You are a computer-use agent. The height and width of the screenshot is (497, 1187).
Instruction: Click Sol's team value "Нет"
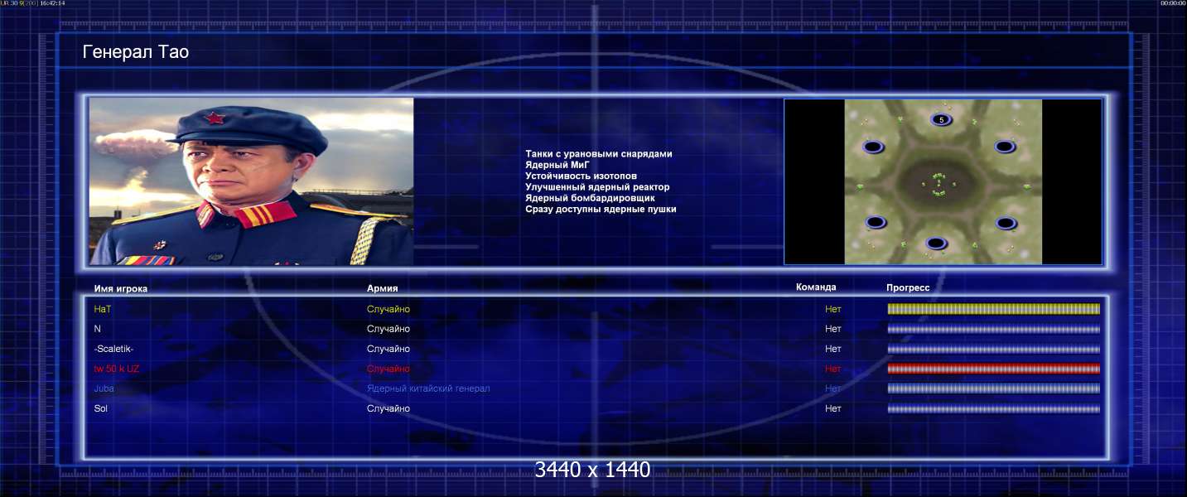pos(833,408)
